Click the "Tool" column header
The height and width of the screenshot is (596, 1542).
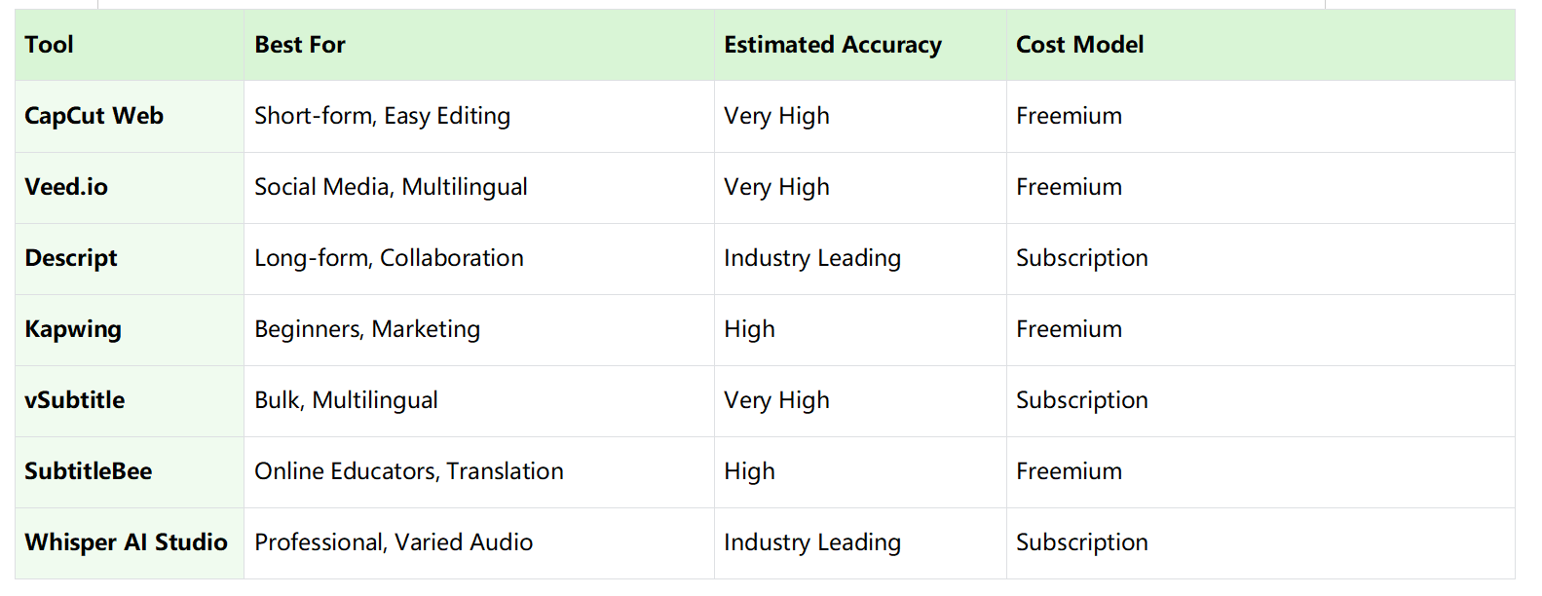[50, 45]
